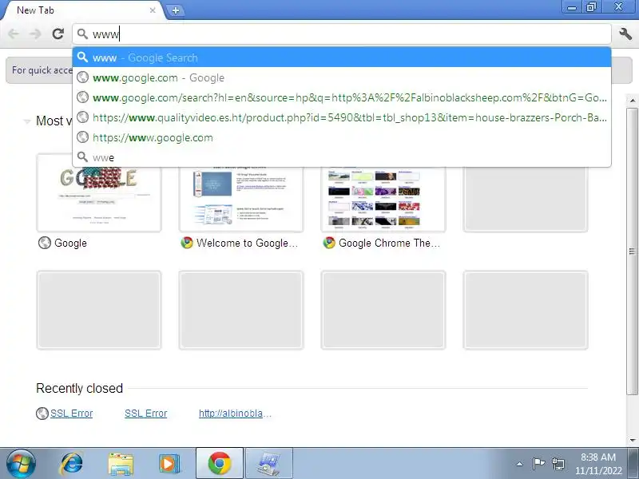
Task: Open the Windows Start menu
Action: tap(21, 464)
